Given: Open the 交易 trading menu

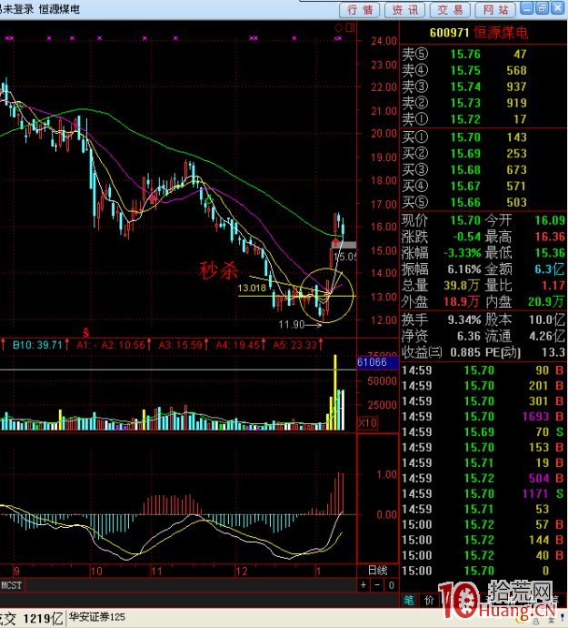Looking at the screenshot, I should pyautogui.click(x=450, y=10).
